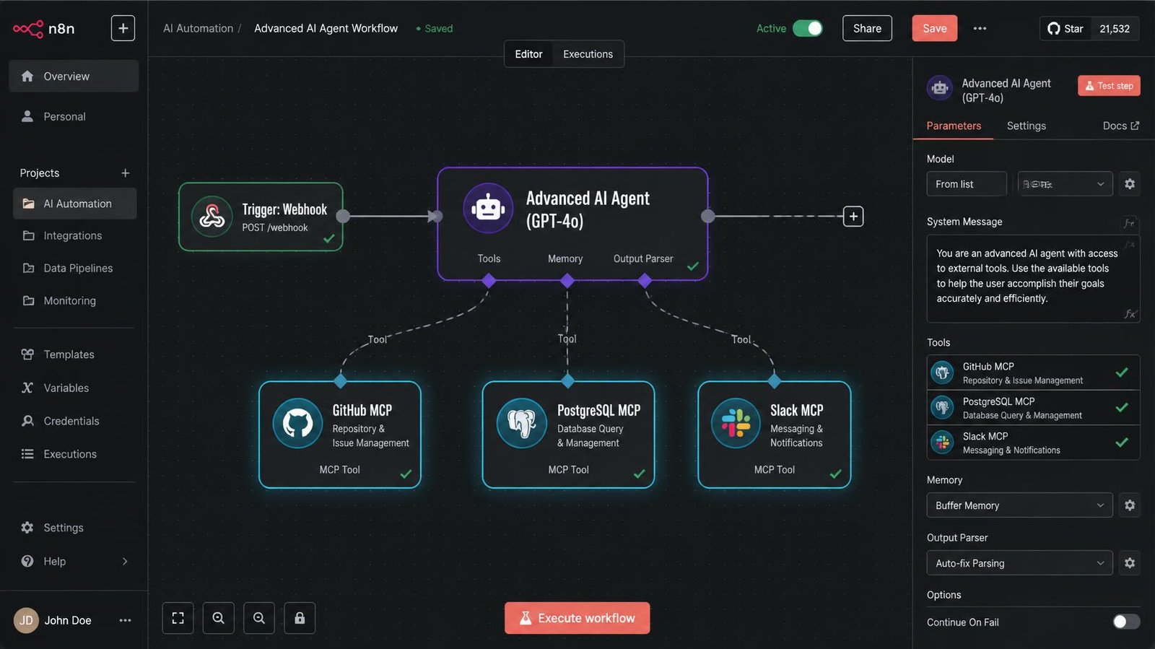Click the robot icon on the Advanced AI Agent node
Image resolution: width=1155 pixels, height=649 pixels.
tap(488, 208)
